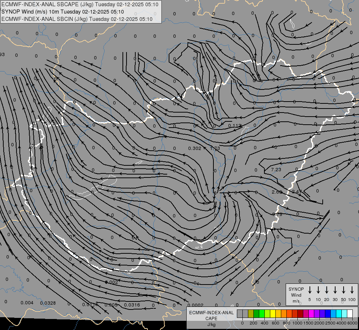The width and height of the screenshot is (359, 330).
Task: Pick the pale cyan swatch before white
Action: click(345, 313)
